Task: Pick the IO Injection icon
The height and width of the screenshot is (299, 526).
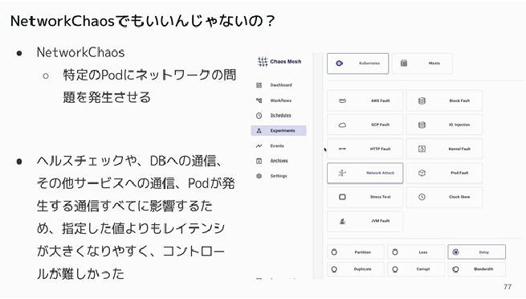Action: [422, 125]
